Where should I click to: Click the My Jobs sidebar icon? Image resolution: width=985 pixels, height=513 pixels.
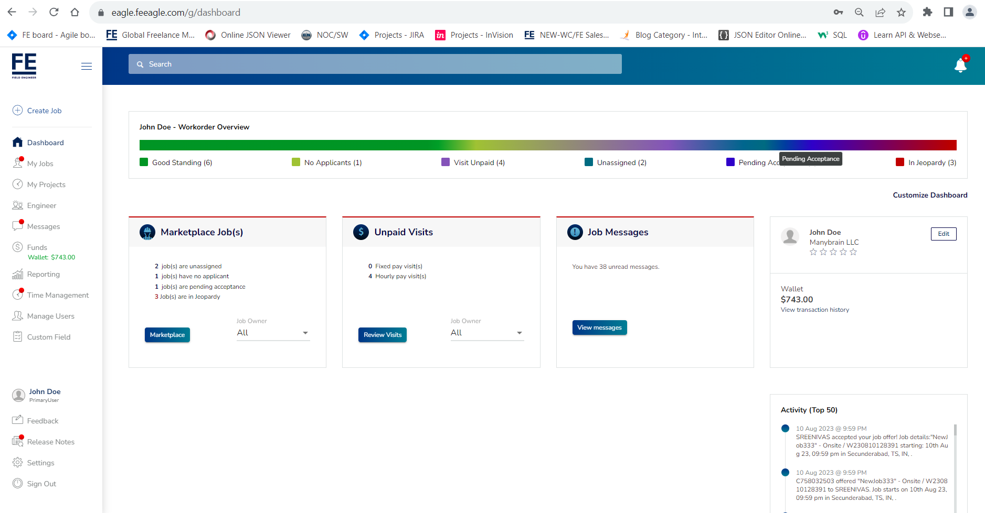tap(17, 163)
